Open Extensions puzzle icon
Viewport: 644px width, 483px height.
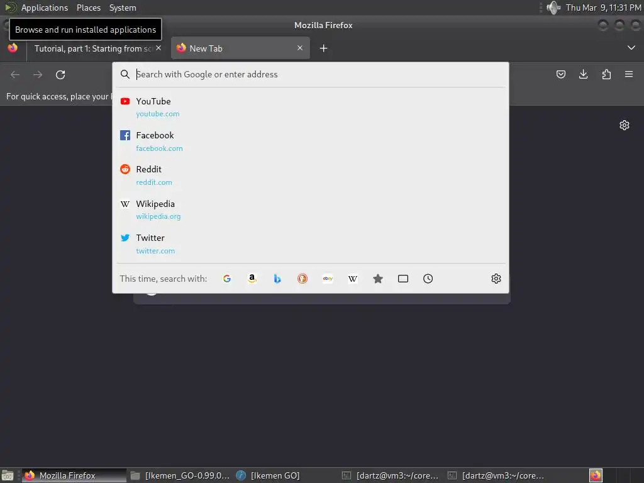606,74
